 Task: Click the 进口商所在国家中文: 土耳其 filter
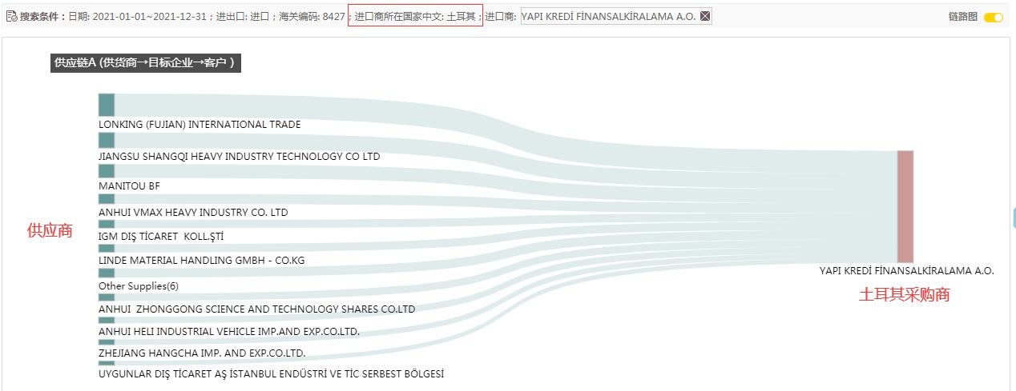(x=416, y=16)
